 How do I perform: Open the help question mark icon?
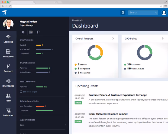coord(123,13)
